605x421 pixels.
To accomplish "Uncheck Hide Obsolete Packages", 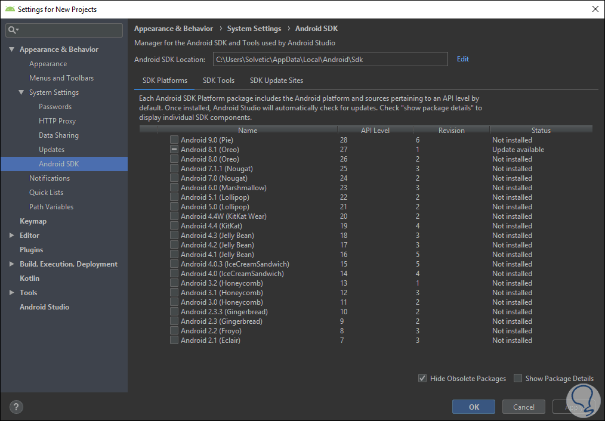I will tap(422, 379).
